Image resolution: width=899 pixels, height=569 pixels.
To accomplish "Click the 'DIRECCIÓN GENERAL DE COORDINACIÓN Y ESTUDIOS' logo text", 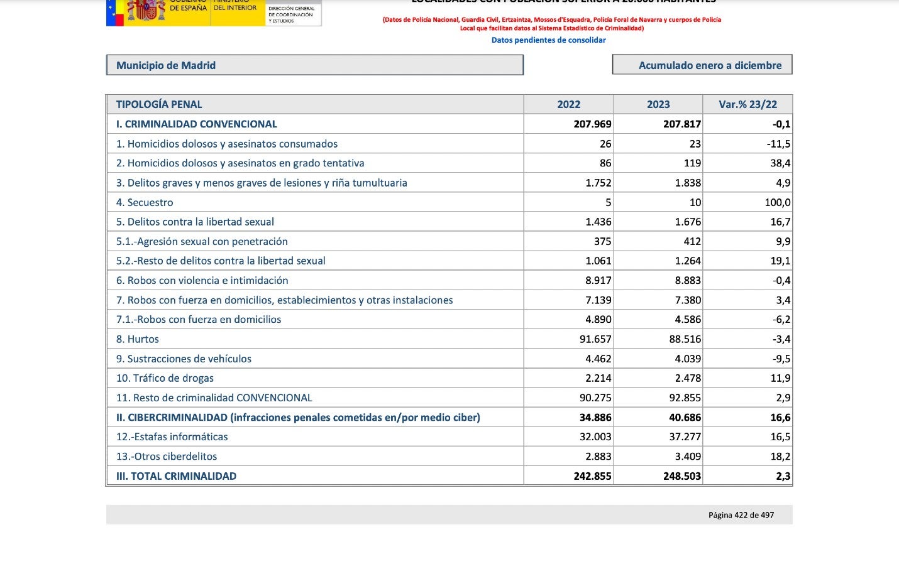I will pyautogui.click(x=292, y=14).
